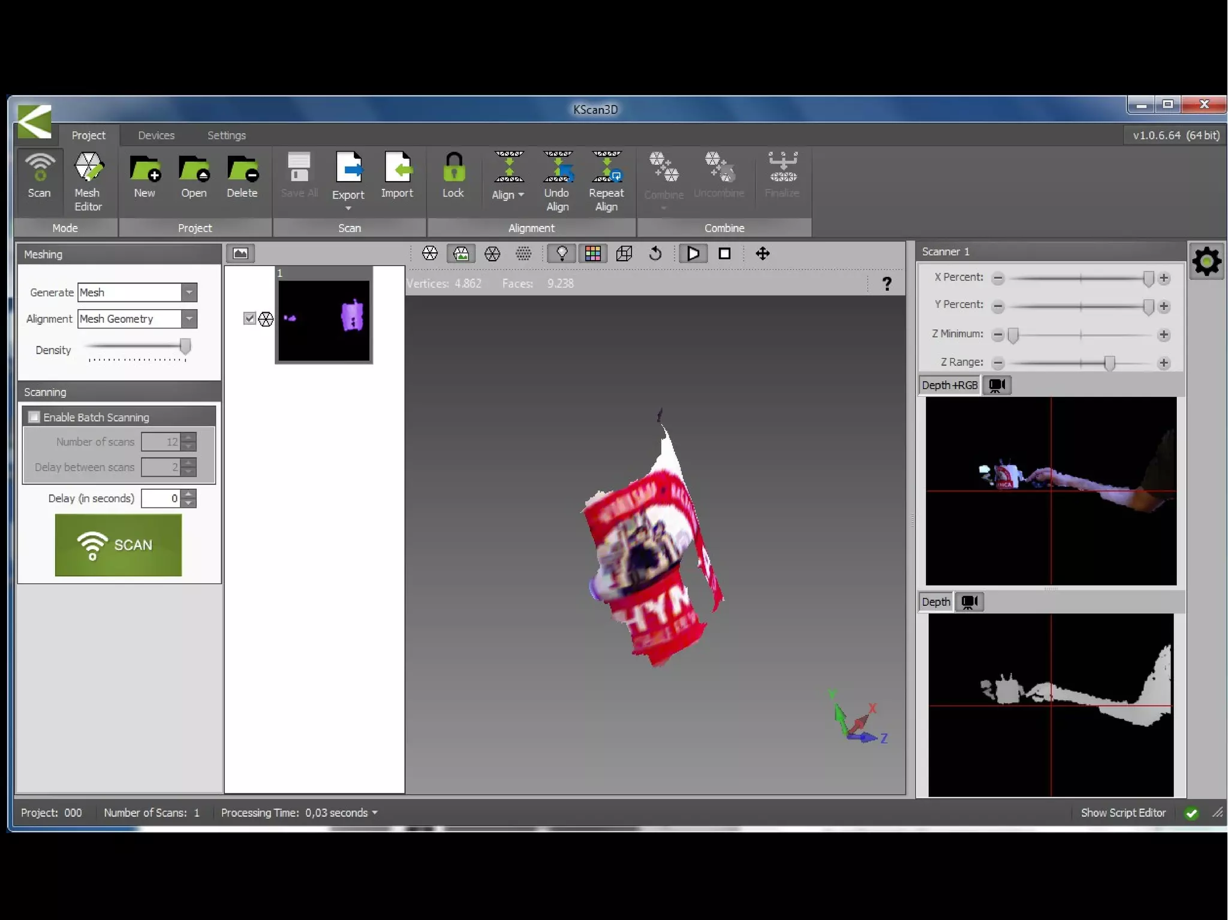Open the Generate Mesh dropdown
The height and width of the screenshot is (920, 1228).
189,292
